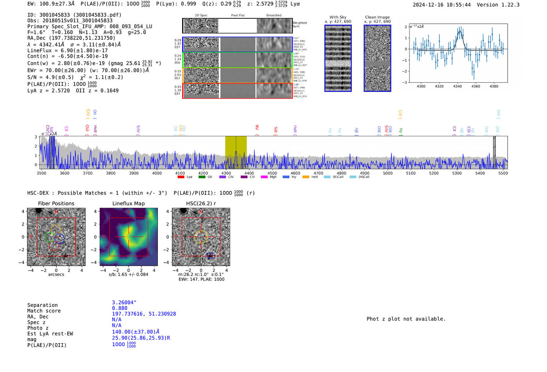Open the Lineflux Map panel
This screenshot has width=547, height=372.
129,237
